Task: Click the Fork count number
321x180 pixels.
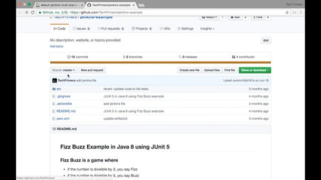Action: (x=268, y=17)
